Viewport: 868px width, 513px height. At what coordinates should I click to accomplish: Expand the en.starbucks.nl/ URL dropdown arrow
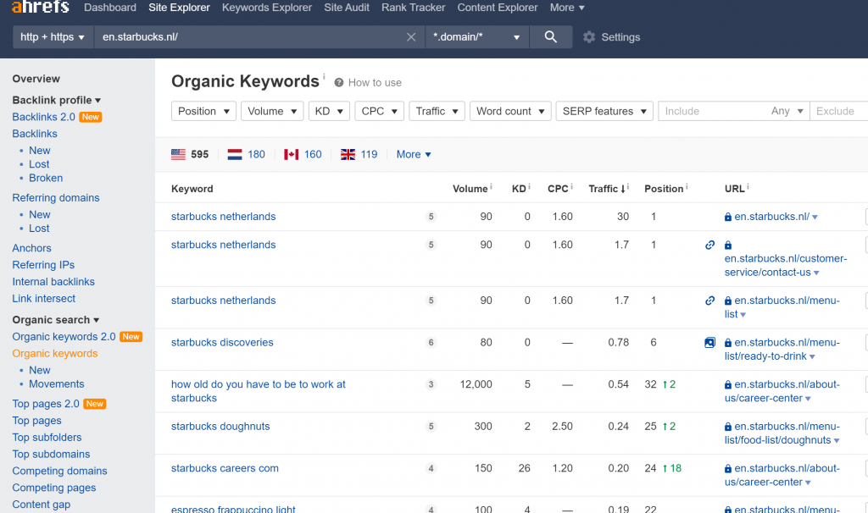click(815, 218)
